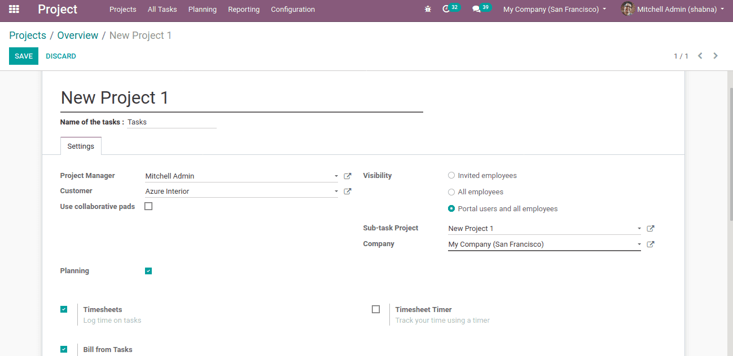733x356 pixels.
Task: Click the Timesheet Timer label text
Action: pos(423,309)
